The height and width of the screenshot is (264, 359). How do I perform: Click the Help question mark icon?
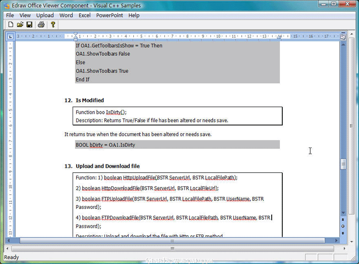[x=53, y=24]
